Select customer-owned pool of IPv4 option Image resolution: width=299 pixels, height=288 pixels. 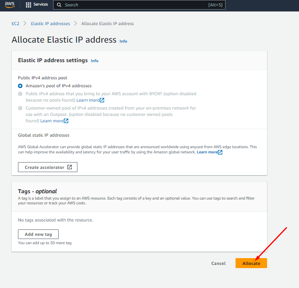click(20, 108)
